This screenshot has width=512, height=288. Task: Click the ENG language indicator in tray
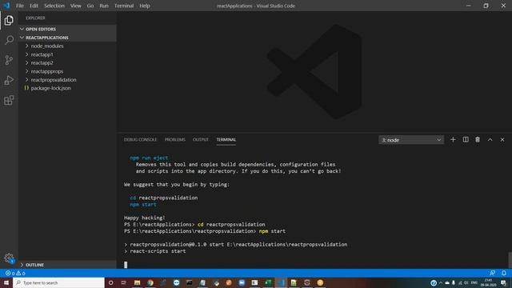[474, 282]
